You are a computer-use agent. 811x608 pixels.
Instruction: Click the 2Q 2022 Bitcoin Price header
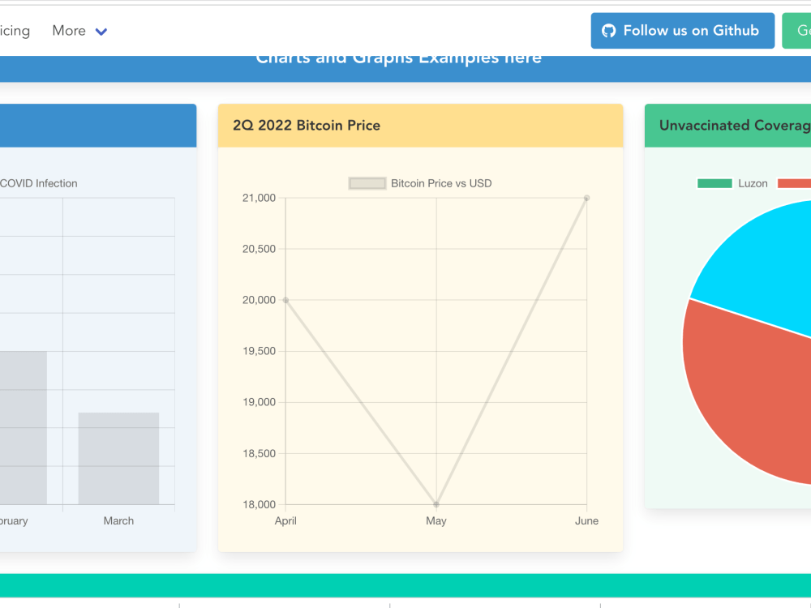click(306, 125)
